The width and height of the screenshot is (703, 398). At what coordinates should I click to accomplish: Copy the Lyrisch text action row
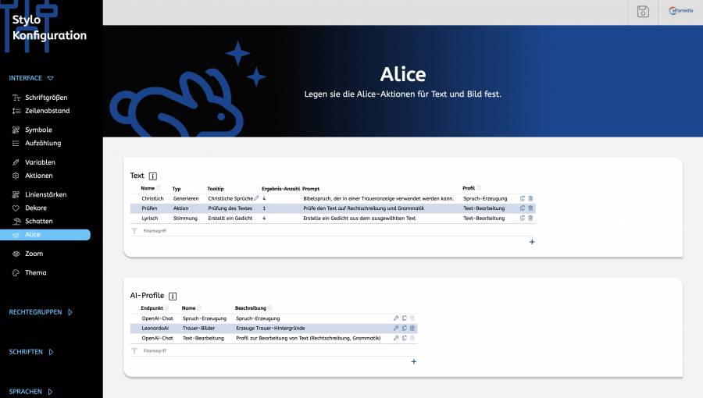[x=523, y=219]
